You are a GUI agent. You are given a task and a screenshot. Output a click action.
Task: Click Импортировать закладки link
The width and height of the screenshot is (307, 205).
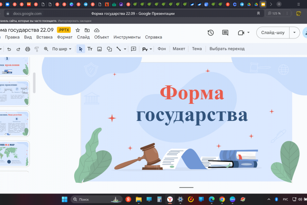pos(75,21)
